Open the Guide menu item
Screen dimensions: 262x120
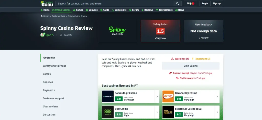tap(105, 10)
